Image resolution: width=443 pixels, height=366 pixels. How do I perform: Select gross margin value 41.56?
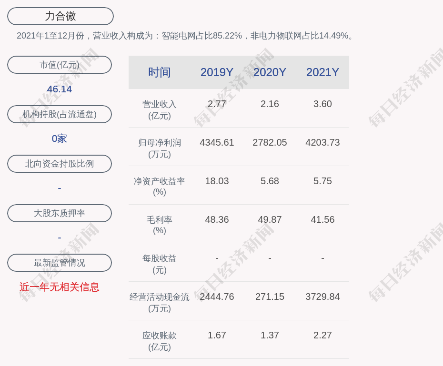[322, 219]
